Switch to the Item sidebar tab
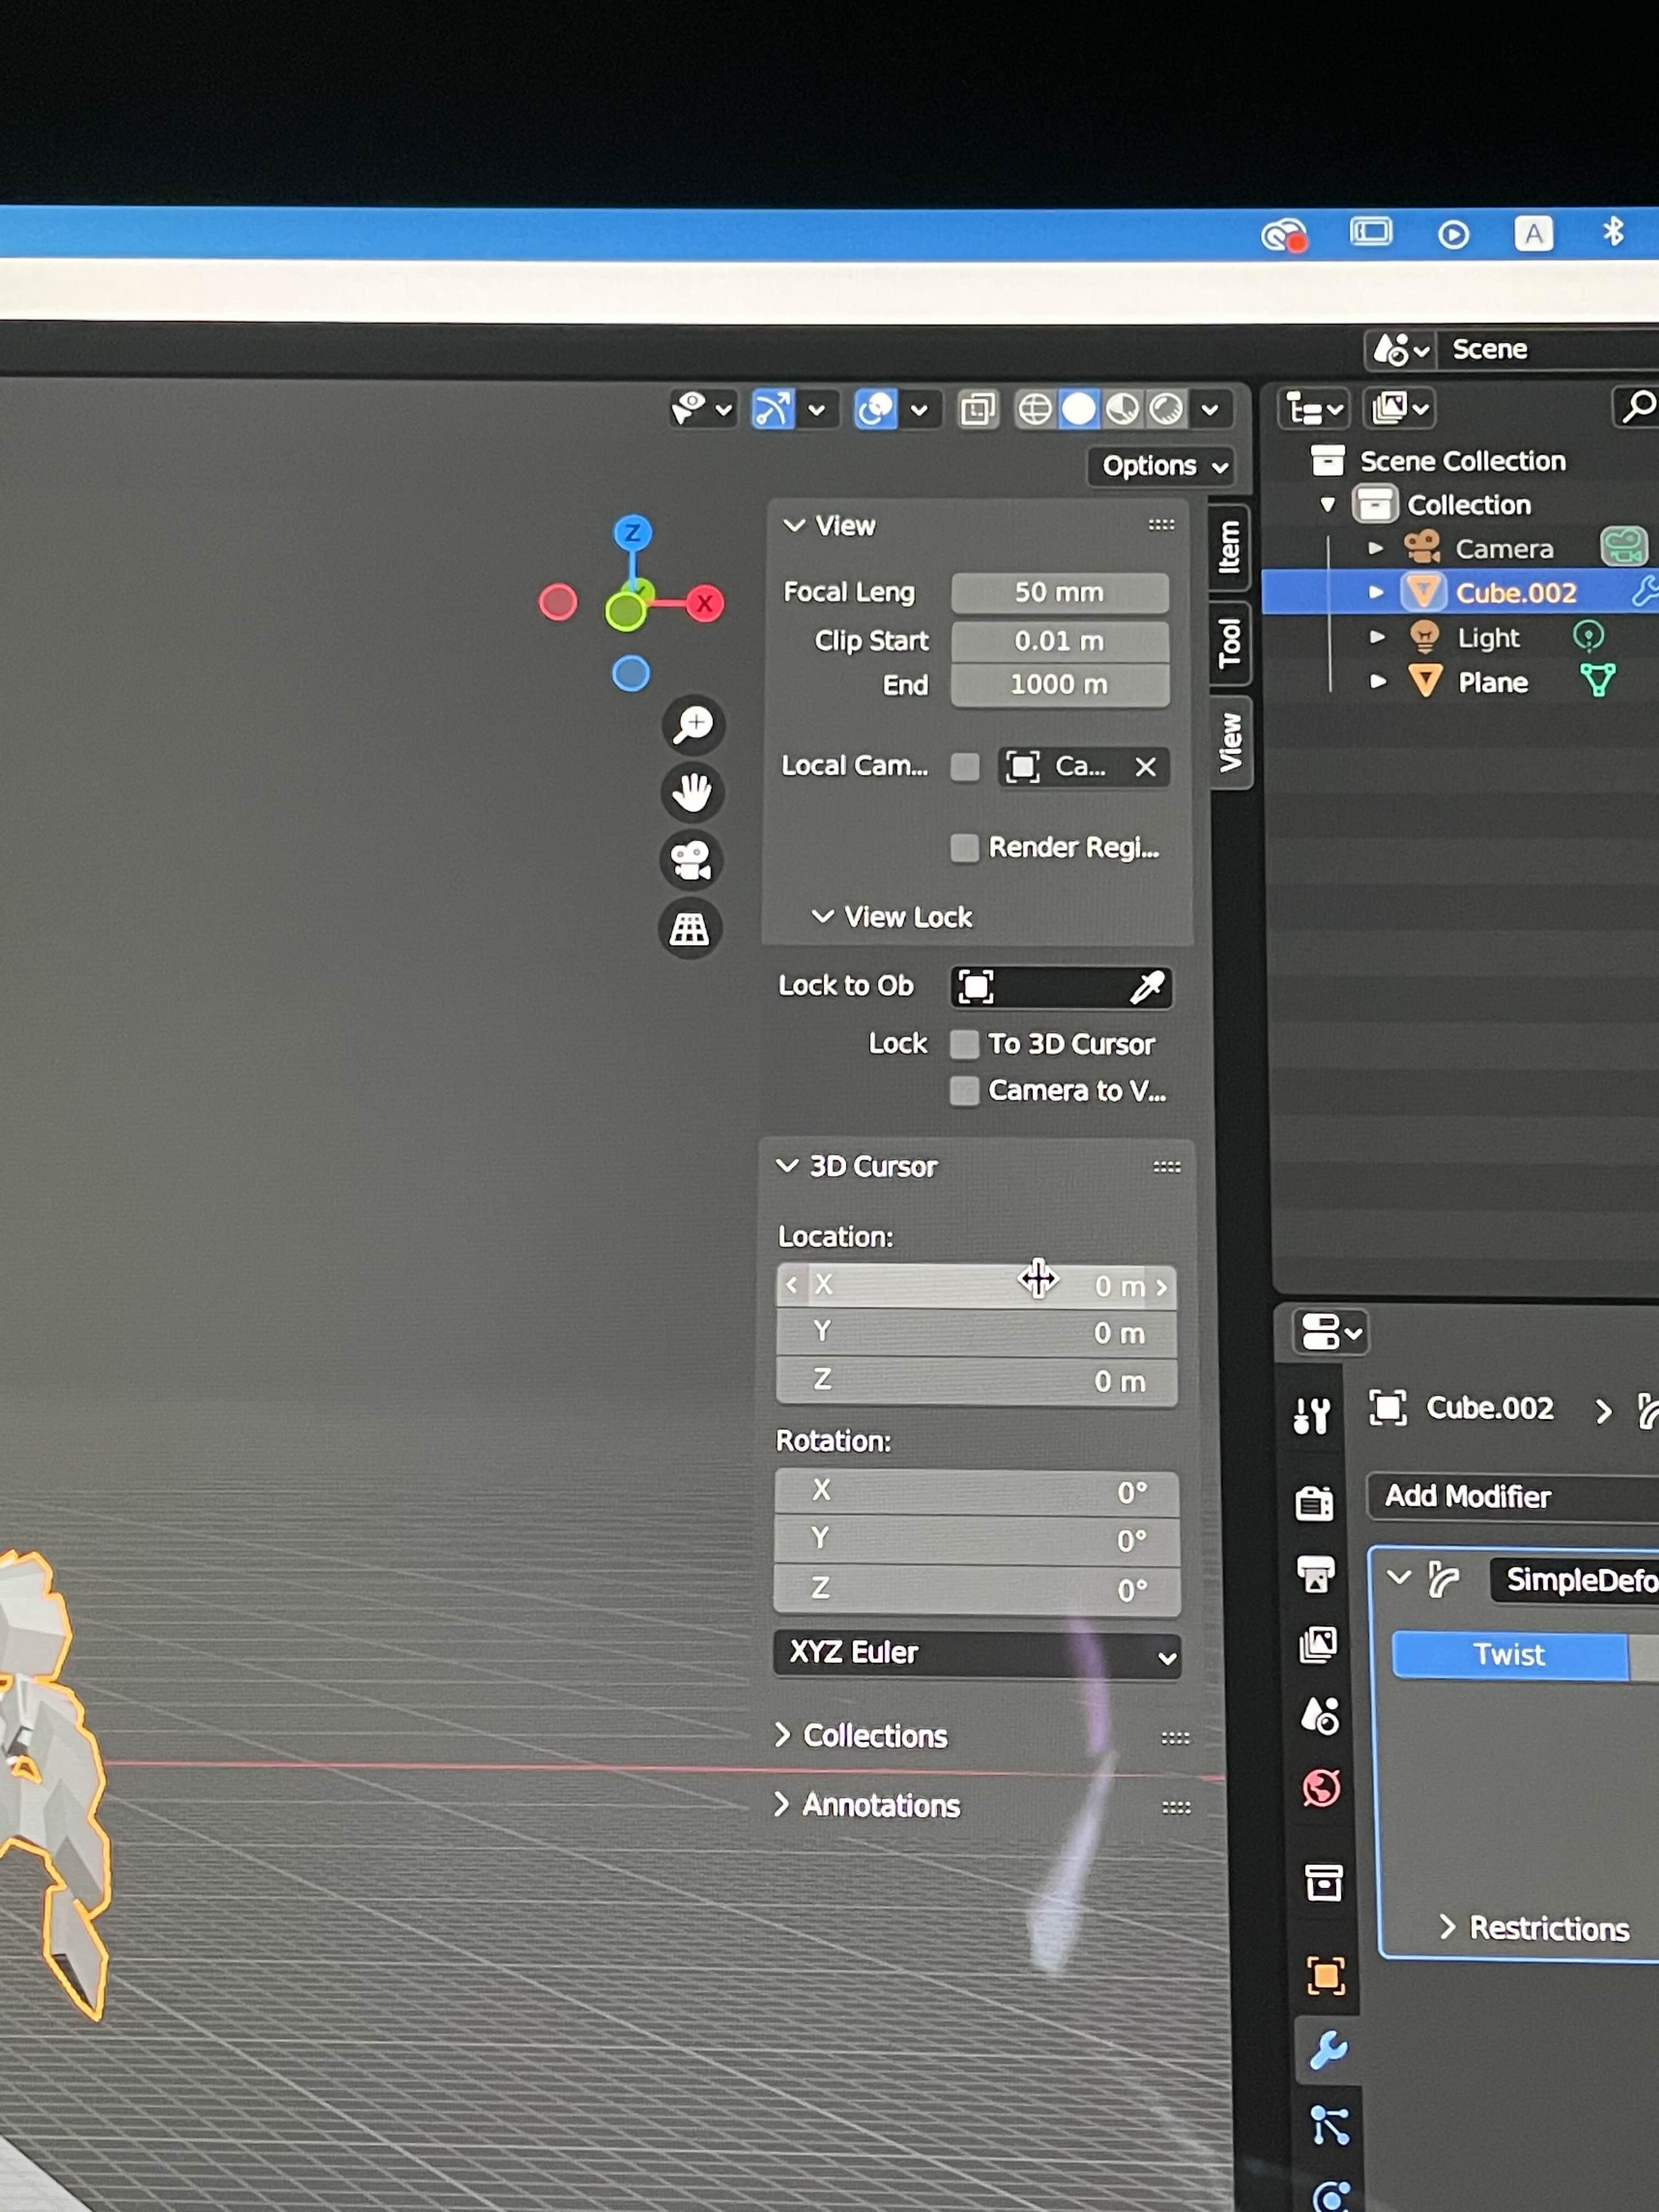Image resolution: width=1659 pixels, height=2212 pixels. (1229, 547)
